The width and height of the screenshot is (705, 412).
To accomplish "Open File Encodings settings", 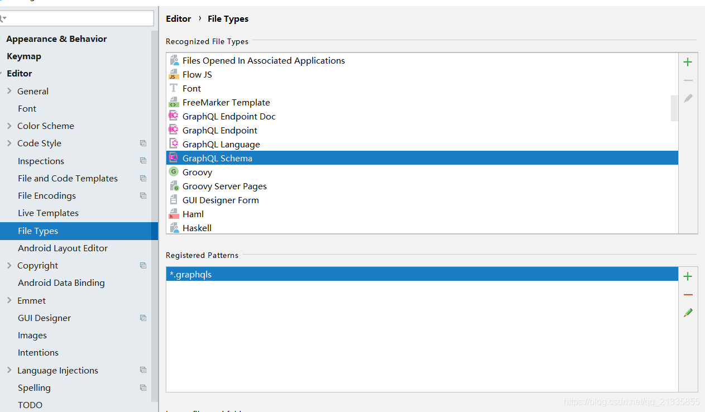I will (x=47, y=196).
